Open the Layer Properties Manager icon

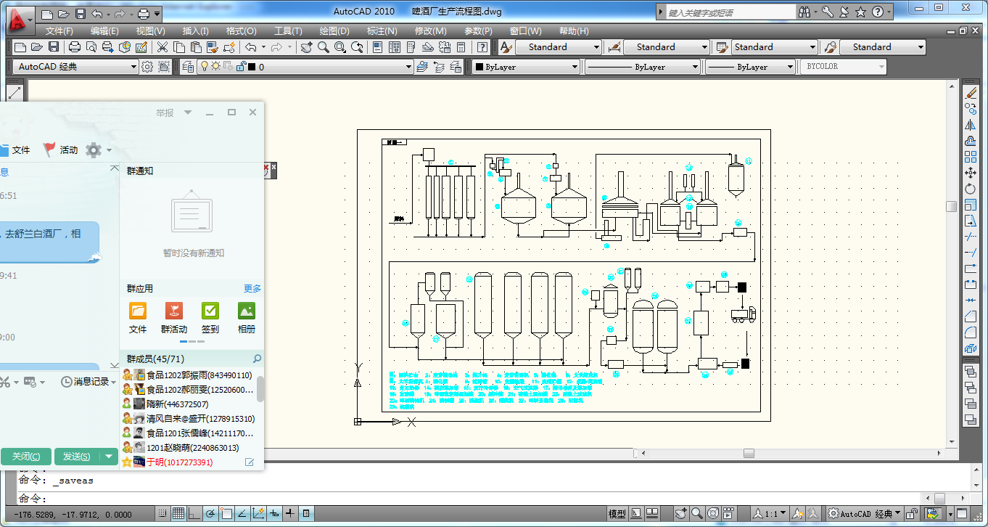click(x=188, y=67)
